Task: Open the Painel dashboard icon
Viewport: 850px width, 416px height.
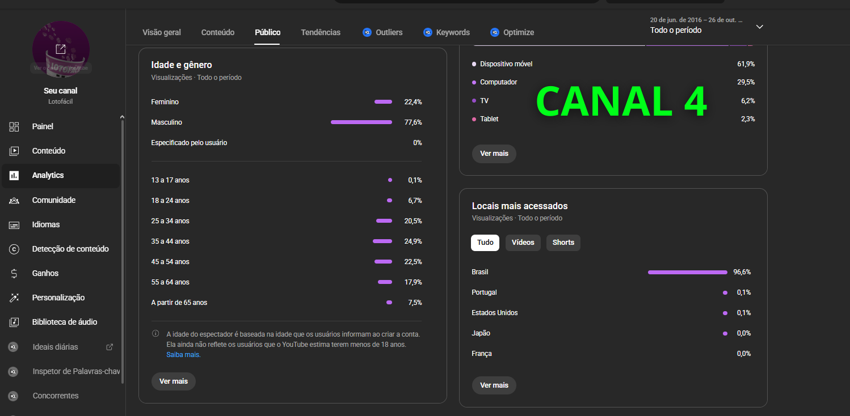Action: (14, 126)
